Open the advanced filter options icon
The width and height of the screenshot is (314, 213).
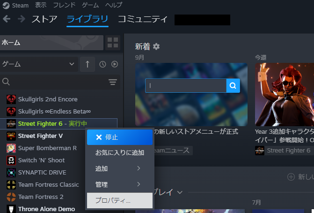(113, 82)
